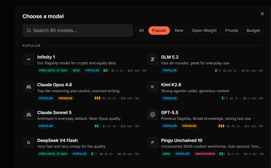Click the Claude Opus 4.8 Anthropic logo icon
The width and height of the screenshot is (271, 168).
(29, 87)
